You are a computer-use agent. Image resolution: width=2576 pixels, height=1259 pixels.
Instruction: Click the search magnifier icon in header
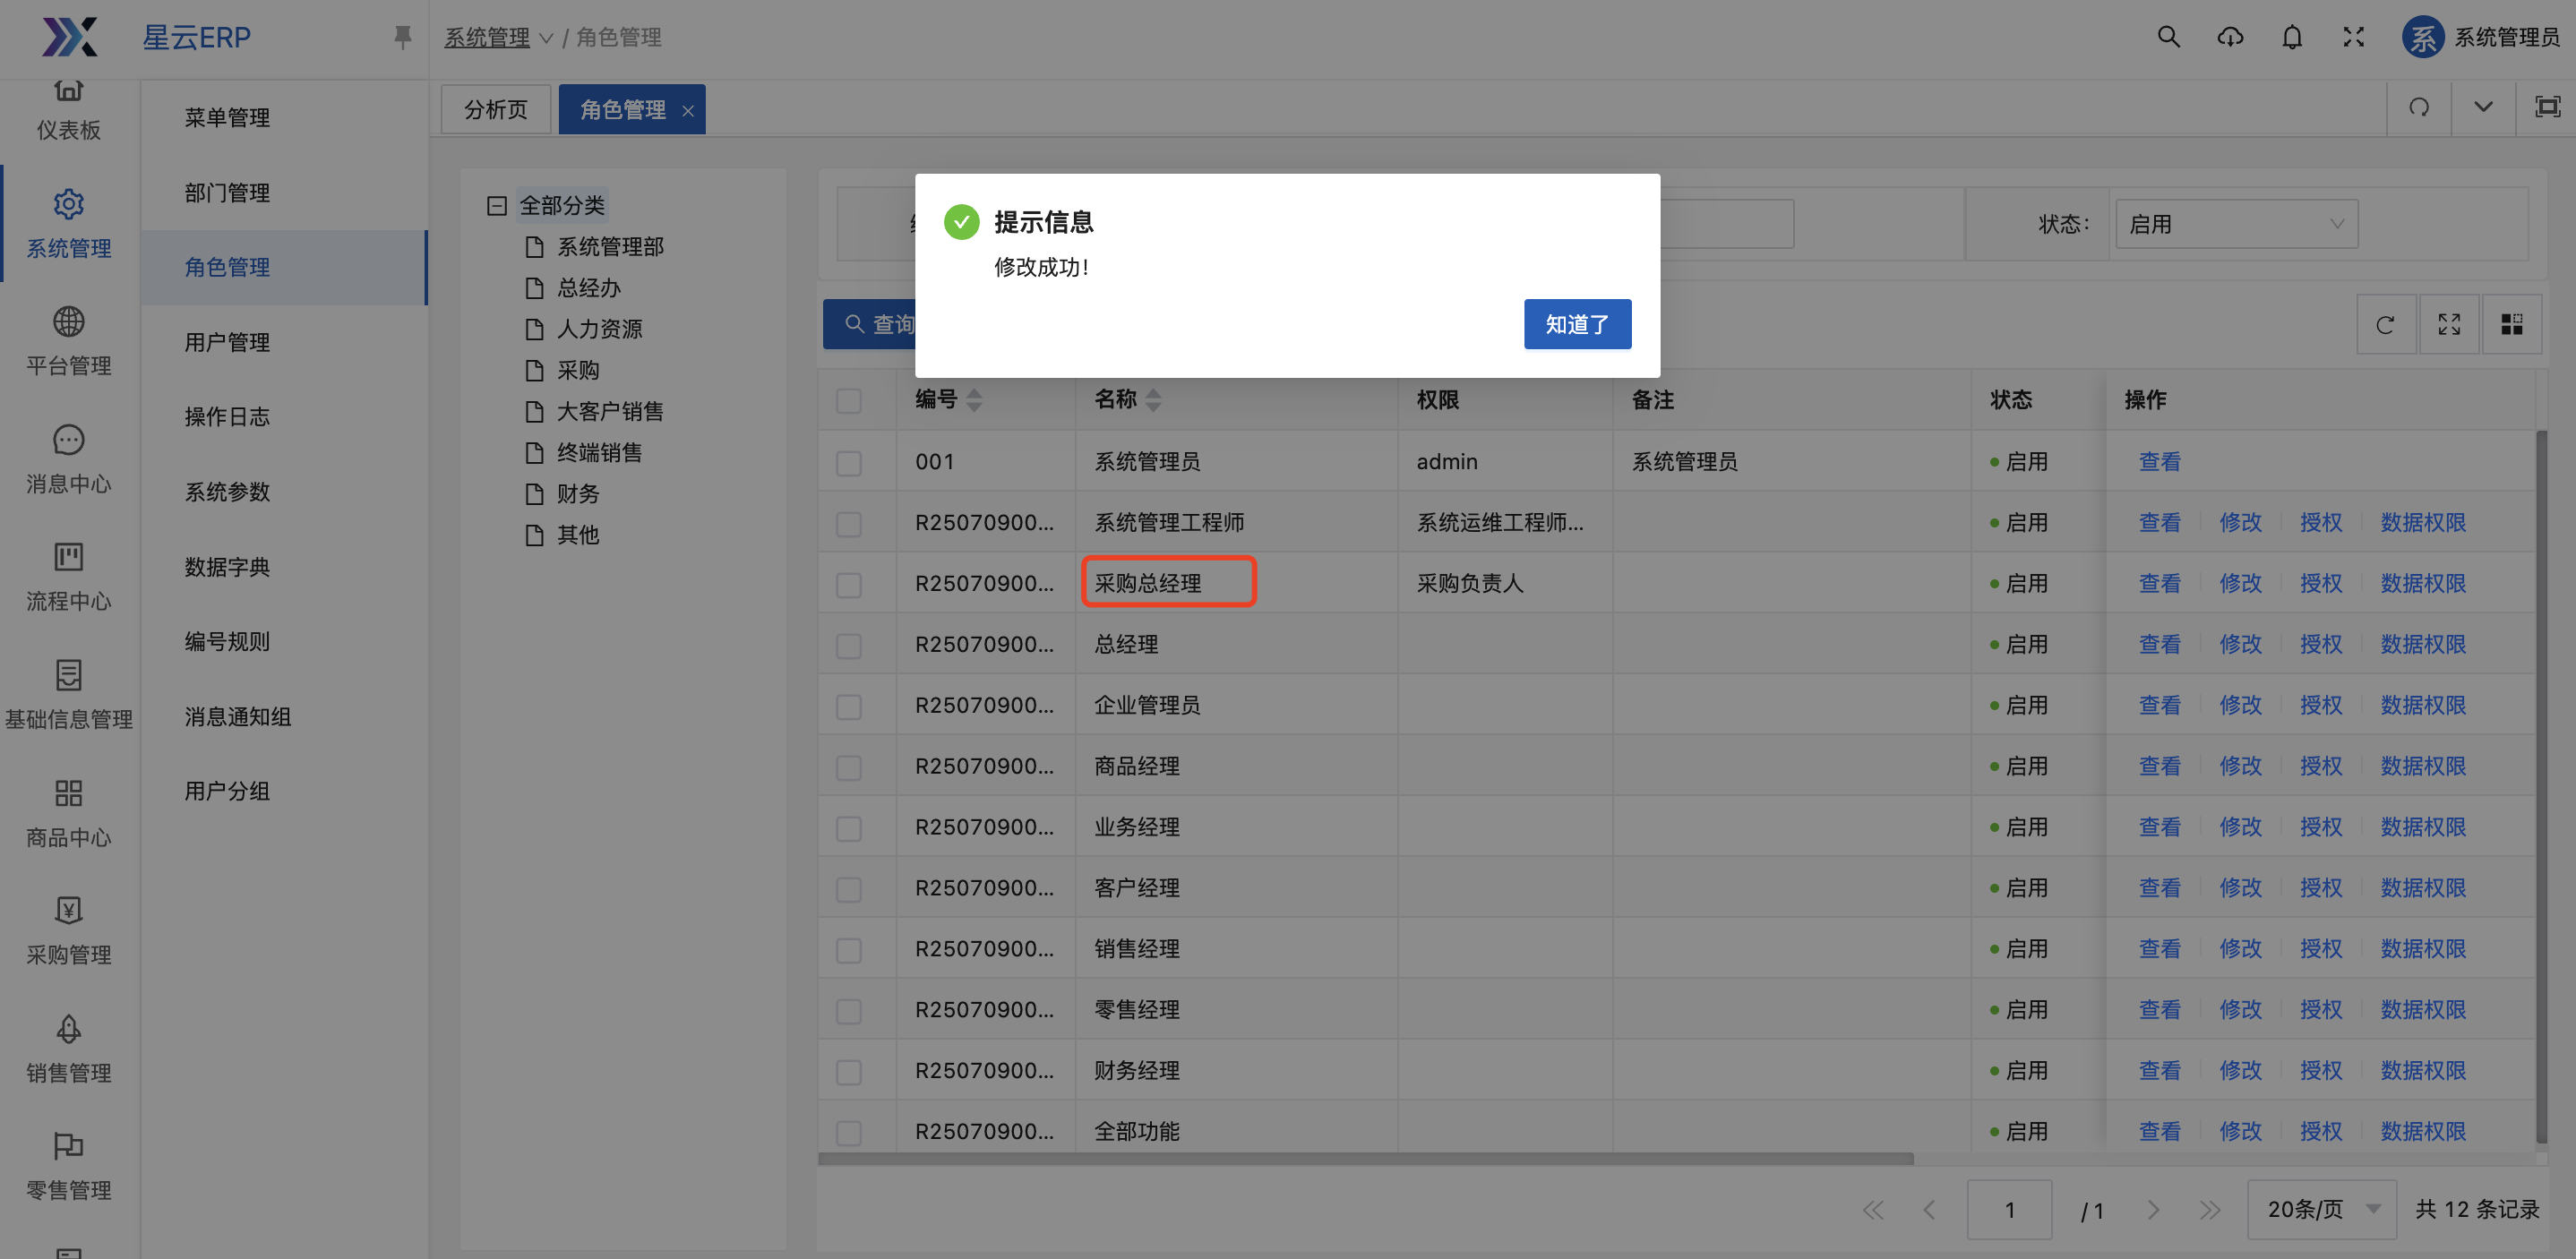(2168, 37)
